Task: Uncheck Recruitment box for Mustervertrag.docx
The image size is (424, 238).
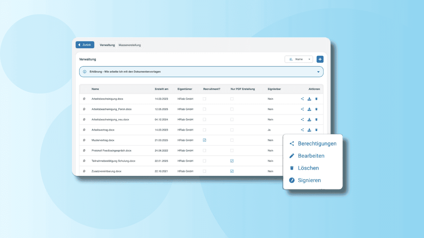Action: 204,140
